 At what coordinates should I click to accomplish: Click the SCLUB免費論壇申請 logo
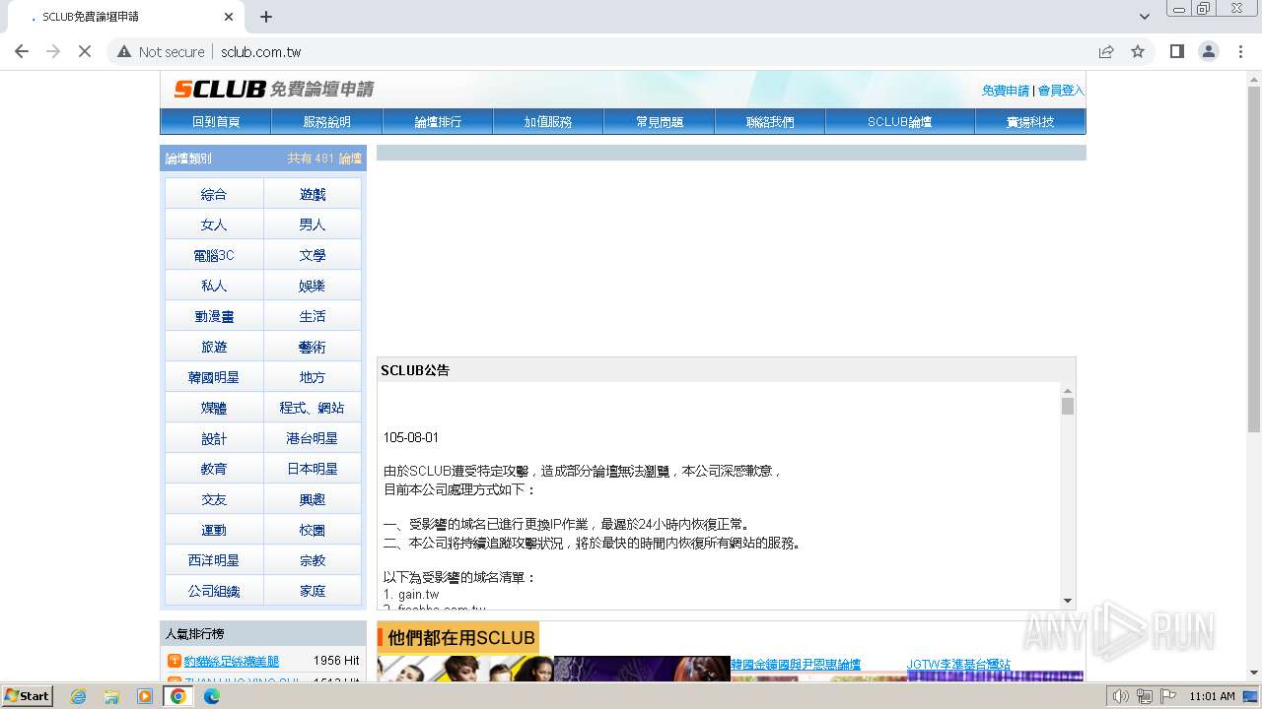point(274,90)
